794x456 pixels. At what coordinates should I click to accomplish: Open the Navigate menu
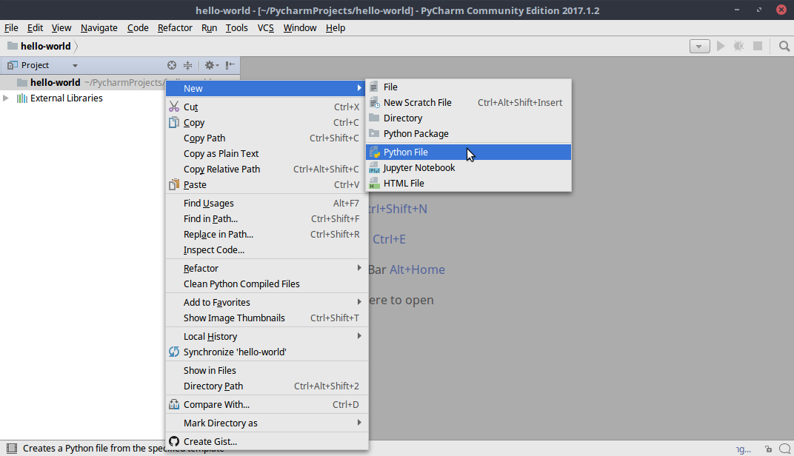click(x=99, y=27)
